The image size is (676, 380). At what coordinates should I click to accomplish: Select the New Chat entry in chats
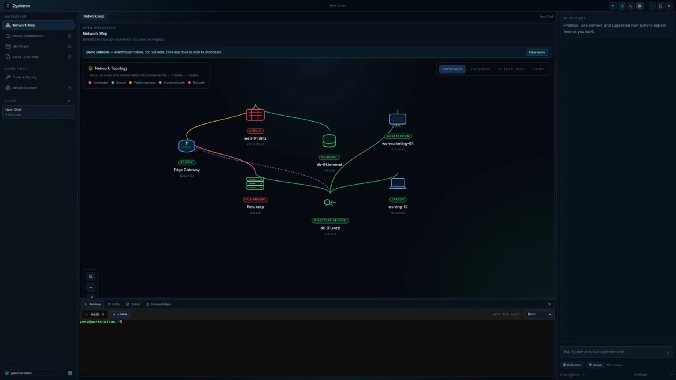[38, 112]
